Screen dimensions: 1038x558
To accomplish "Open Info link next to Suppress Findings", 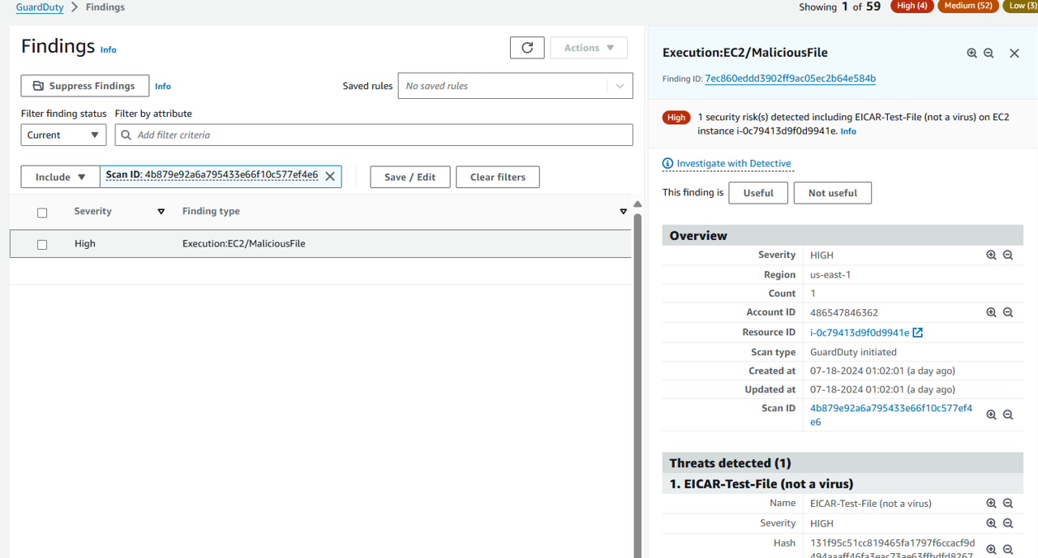I will click(163, 86).
